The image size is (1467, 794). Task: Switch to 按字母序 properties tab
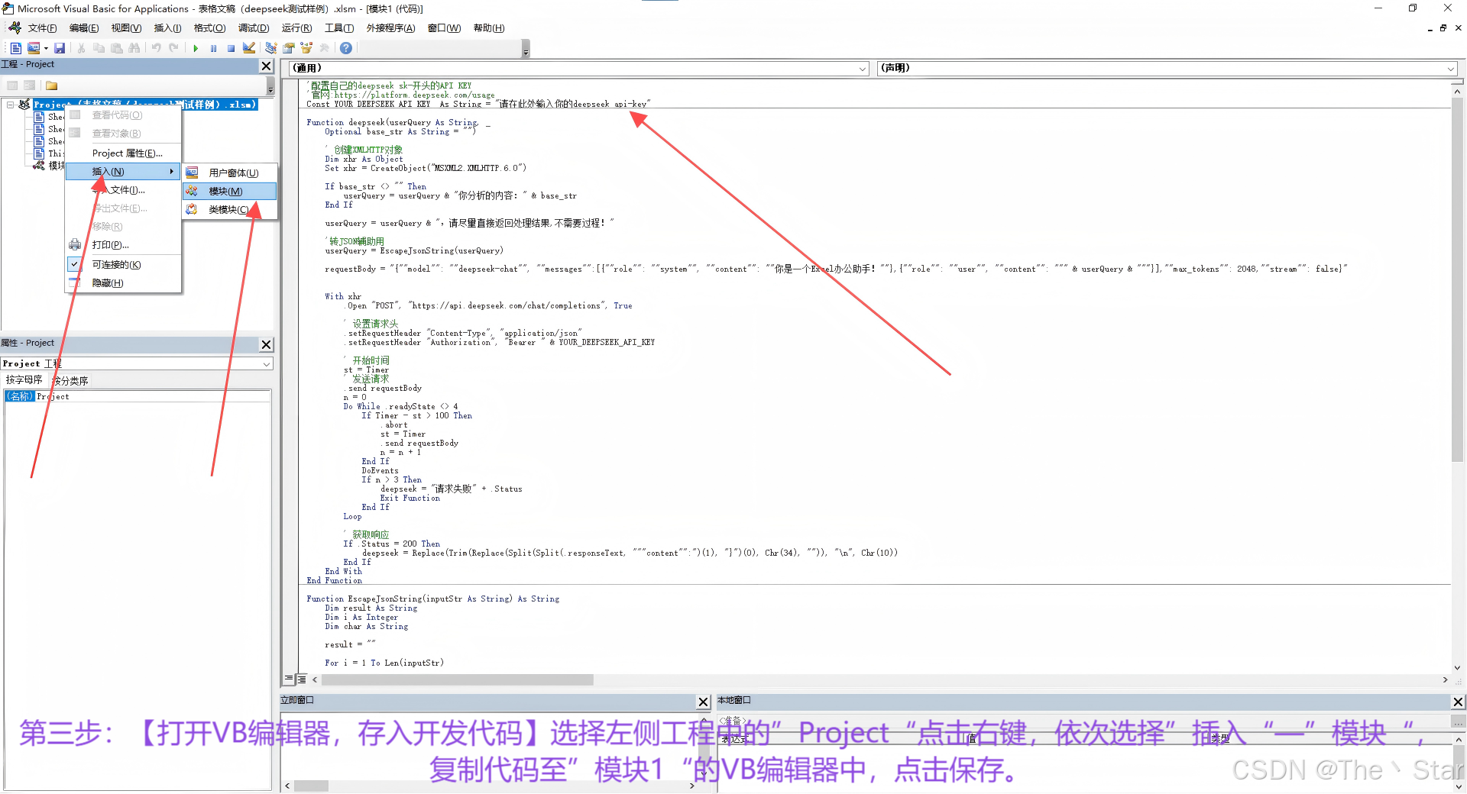point(24,380)
